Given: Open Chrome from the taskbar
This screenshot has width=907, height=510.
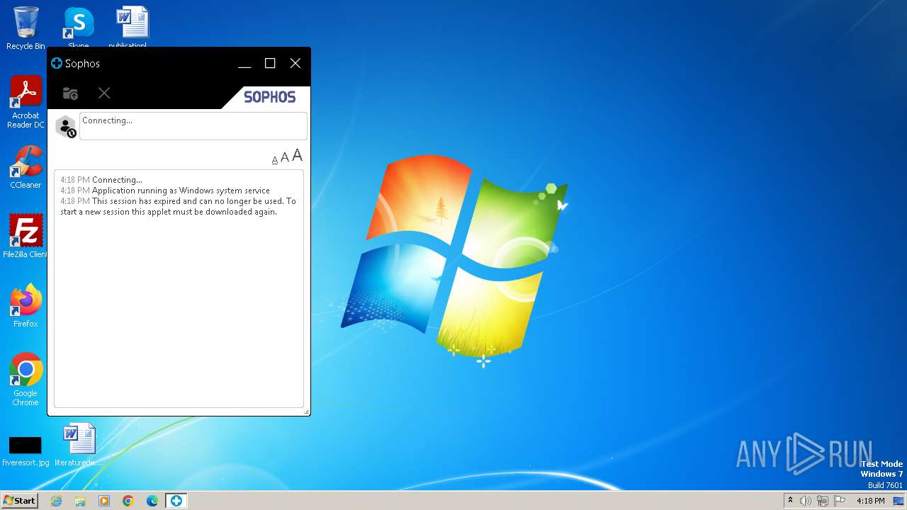Looking at the screenshot, I should (128, 501).
